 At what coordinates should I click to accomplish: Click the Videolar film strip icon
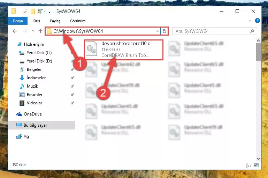(22, 103)
